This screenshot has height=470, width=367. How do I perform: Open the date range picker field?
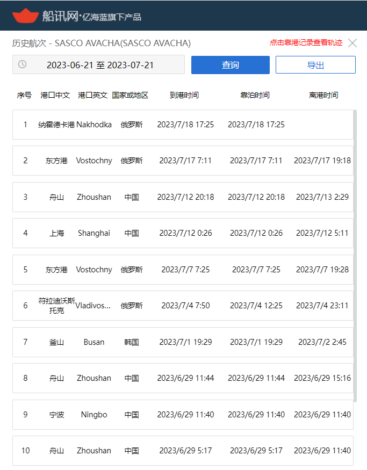tap(100, 65)
